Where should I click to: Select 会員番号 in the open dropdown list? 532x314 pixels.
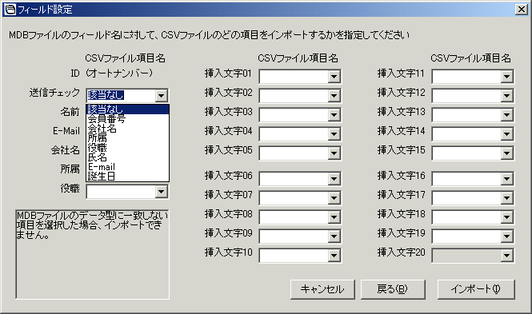pyautogui.click(x=127, y=119)
